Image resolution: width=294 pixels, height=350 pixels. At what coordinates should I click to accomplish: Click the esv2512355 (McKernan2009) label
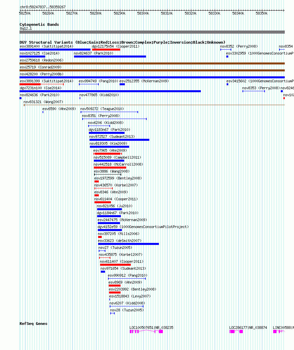(x=144, y=81)
